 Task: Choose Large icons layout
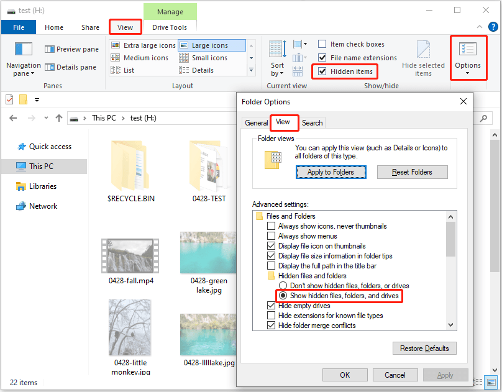pyautogui.click(x=211, y=45)
